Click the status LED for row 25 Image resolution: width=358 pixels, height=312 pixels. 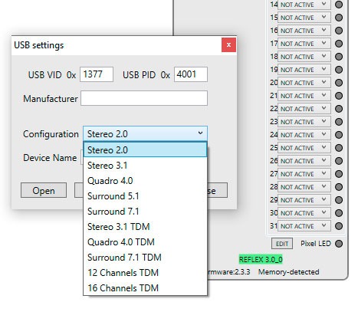click(x=339, y=148)
